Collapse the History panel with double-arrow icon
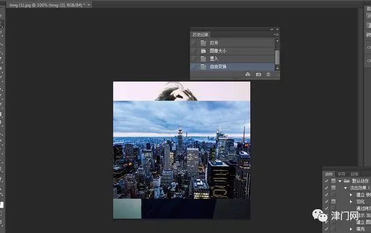 point(272,29)
